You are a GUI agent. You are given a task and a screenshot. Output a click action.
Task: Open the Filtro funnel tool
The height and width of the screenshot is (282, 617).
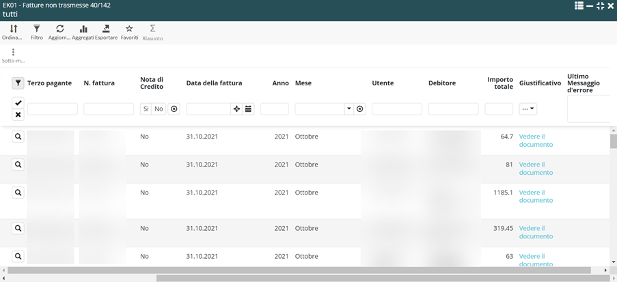(37, 29)
